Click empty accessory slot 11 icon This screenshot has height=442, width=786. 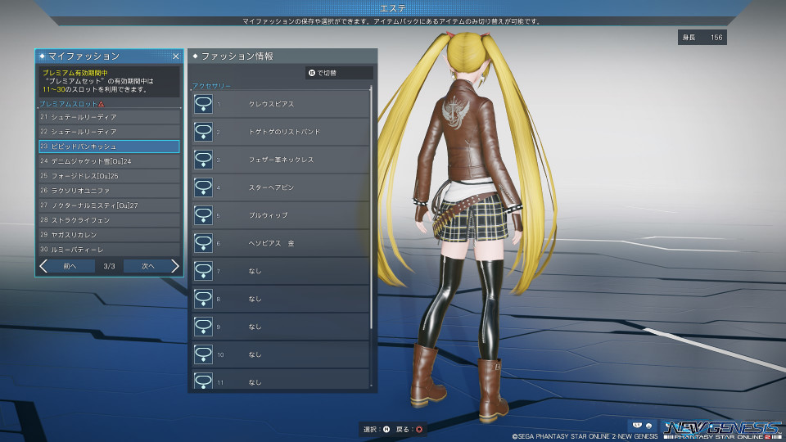(x=203, y=381)
